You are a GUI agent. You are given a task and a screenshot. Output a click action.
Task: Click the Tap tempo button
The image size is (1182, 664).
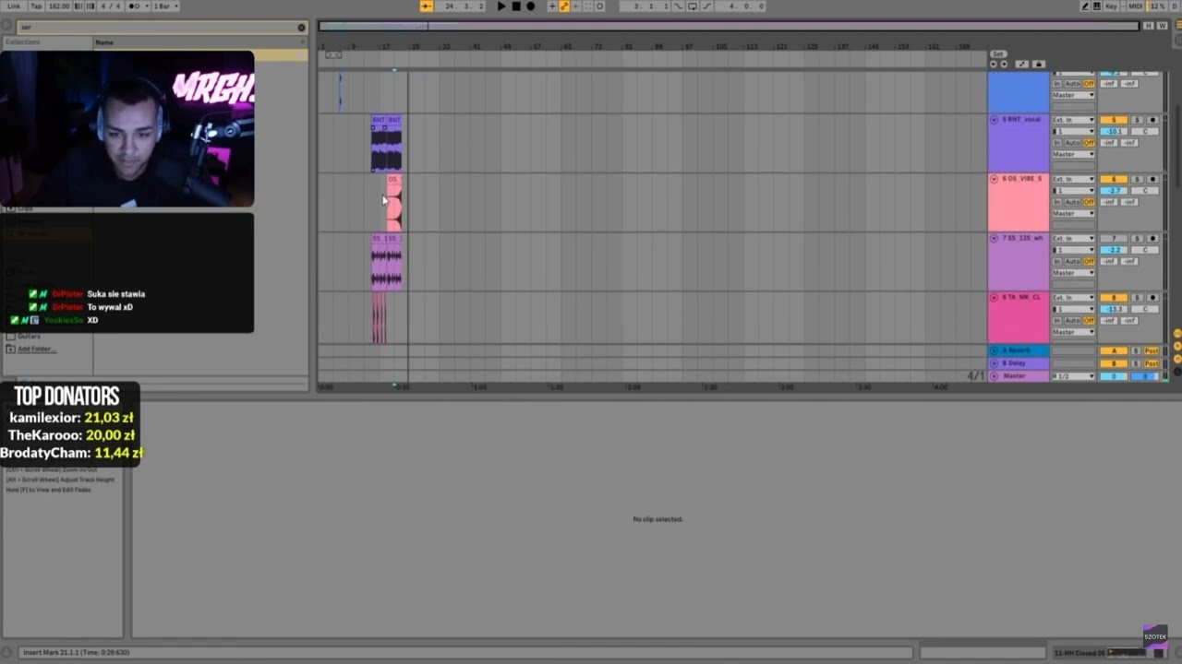[x=37, y=6]
